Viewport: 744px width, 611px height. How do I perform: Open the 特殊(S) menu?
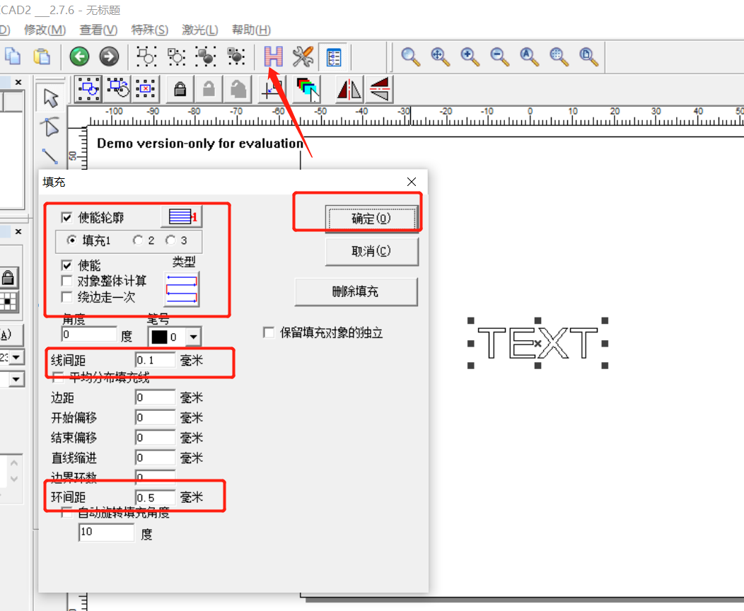(x=149, y=30)
